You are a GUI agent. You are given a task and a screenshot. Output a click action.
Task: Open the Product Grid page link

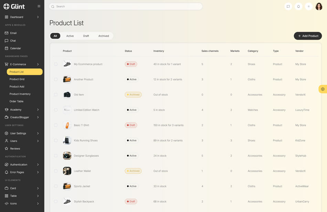tap(17, 79)
